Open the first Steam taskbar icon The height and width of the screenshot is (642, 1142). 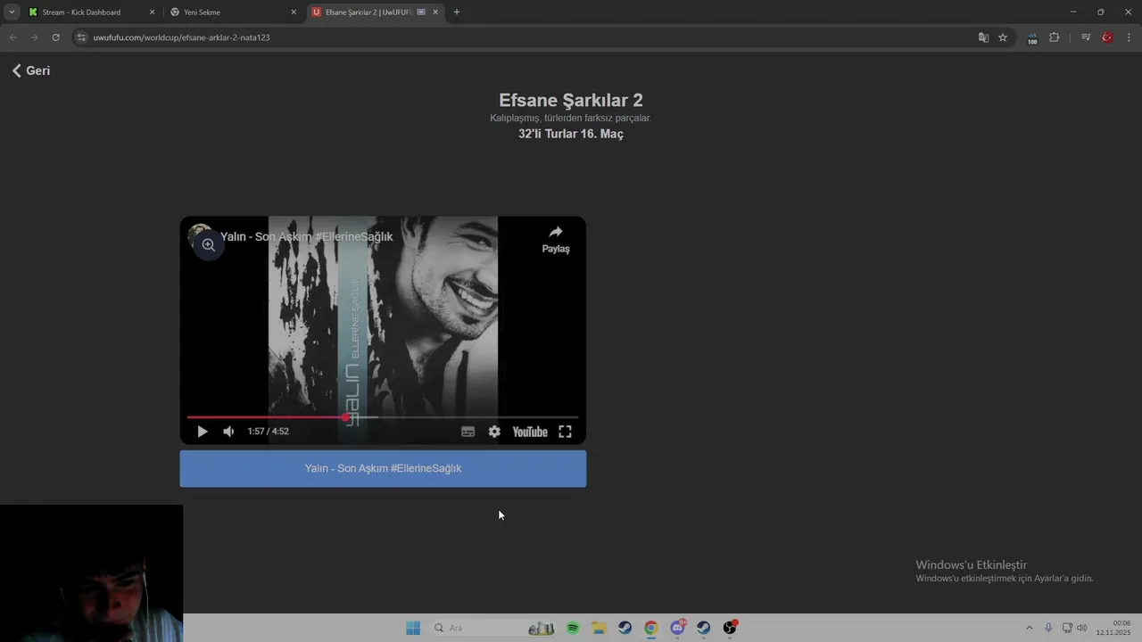[x=625, y=628]
